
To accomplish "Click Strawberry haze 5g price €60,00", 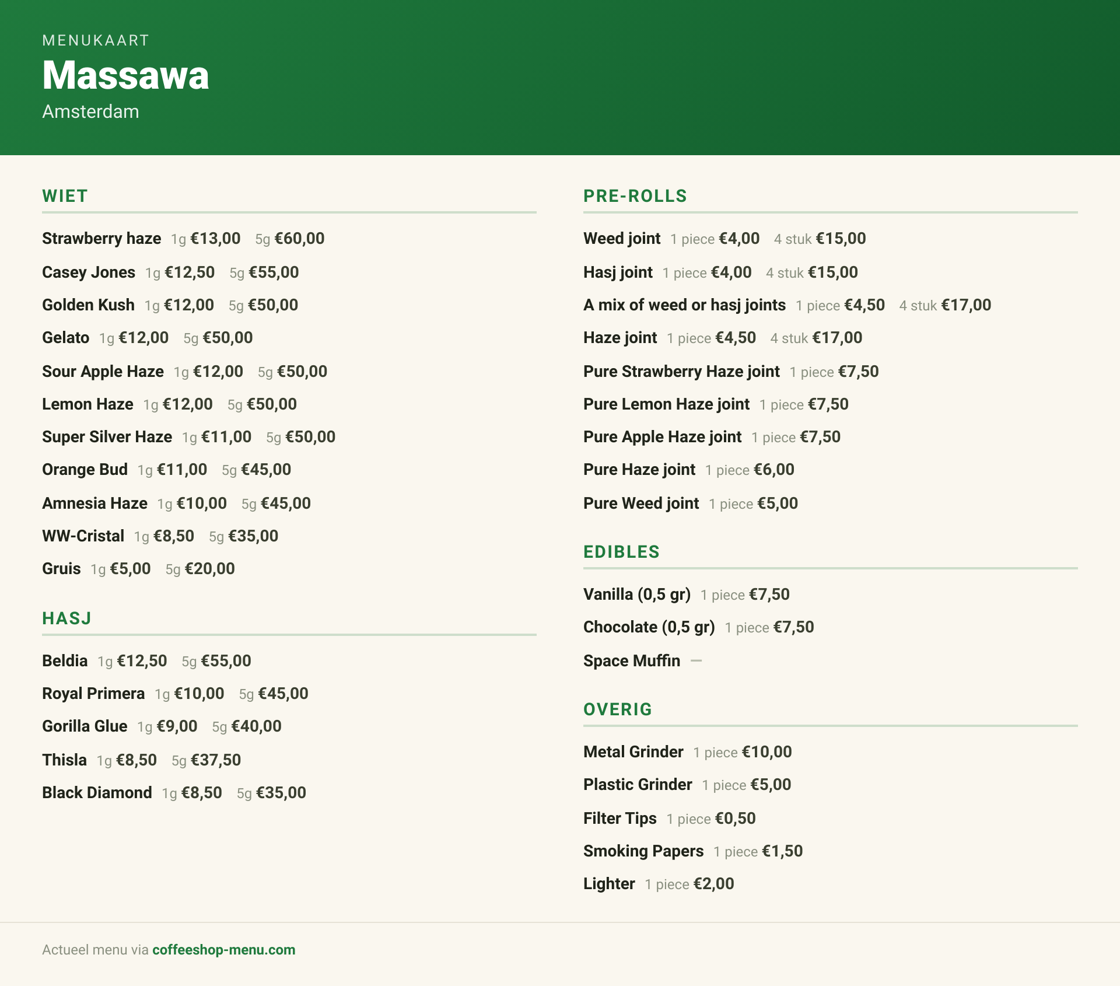I will (299, 239).
